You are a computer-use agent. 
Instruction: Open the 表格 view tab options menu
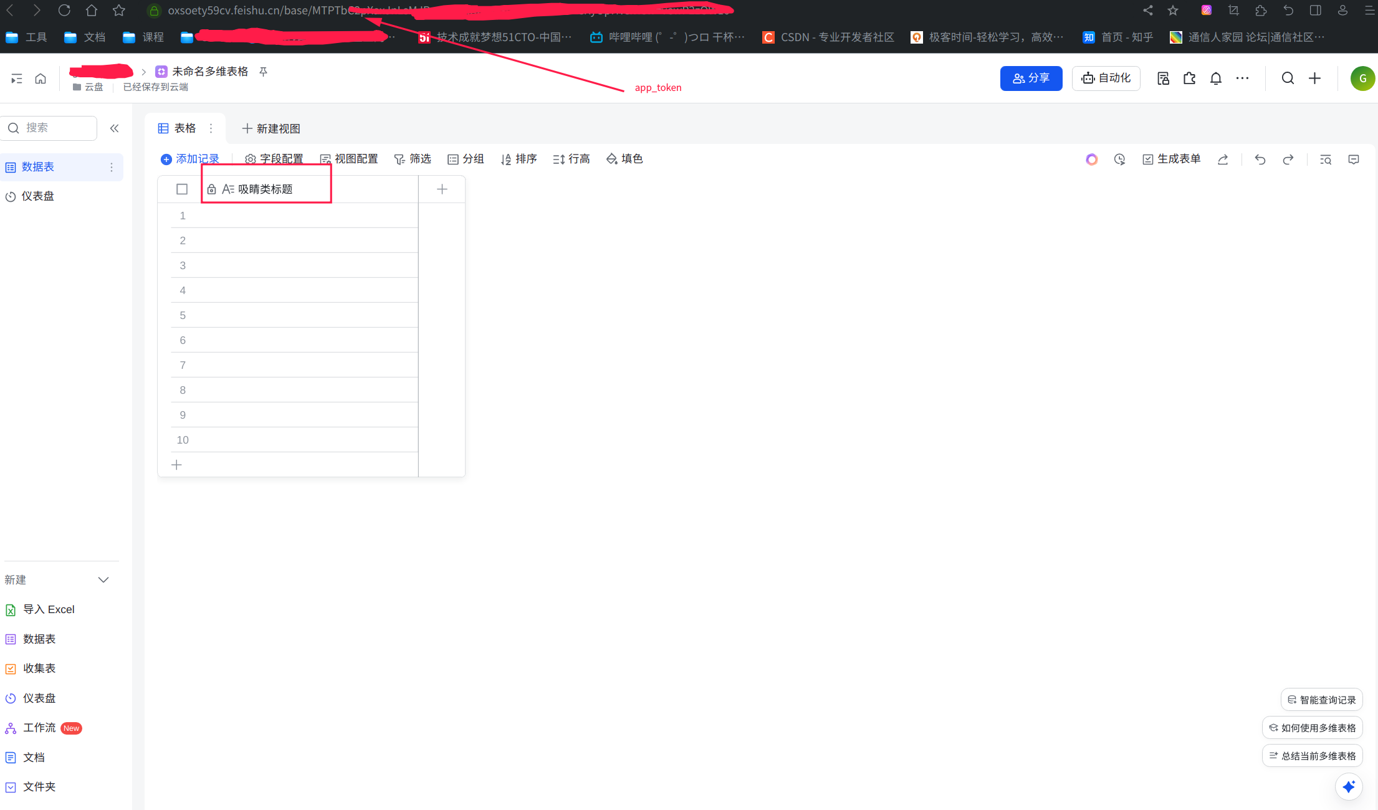pyautogui.click(x=211, y=128)
